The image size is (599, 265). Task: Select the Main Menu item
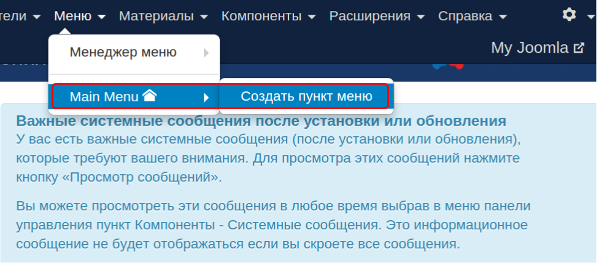[x=104, y=97]
